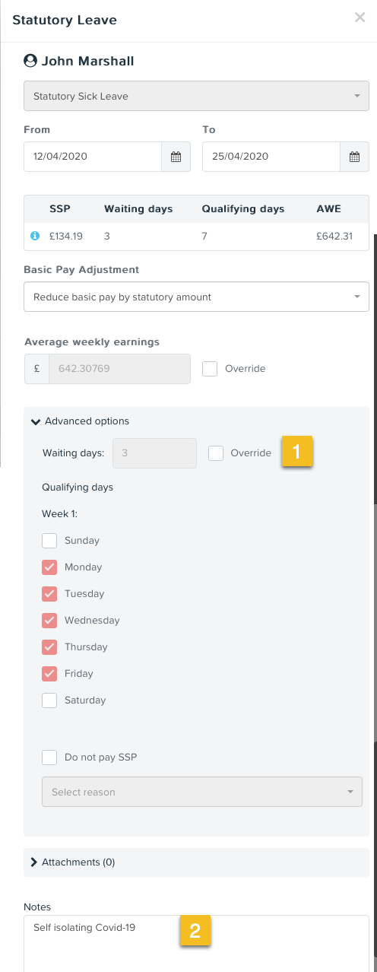Image resolution: width=377 pixels, height=972 pixels.
Task: Open the Basic Pay Adjustment dropdown
Action: (x=196, y=297)
